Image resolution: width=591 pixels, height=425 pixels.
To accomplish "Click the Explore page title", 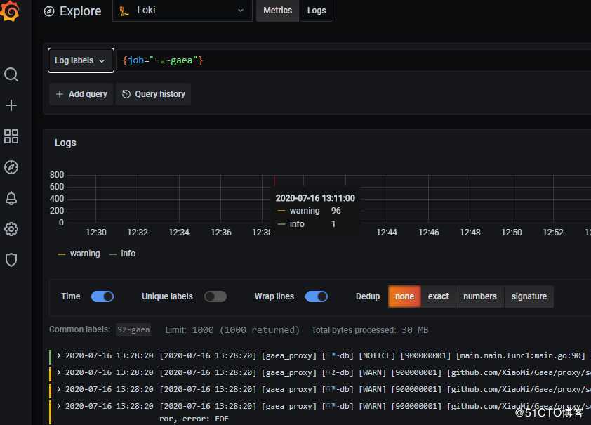I will pos(80,11).
